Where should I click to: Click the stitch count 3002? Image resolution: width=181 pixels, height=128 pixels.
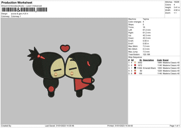point(140,62)
